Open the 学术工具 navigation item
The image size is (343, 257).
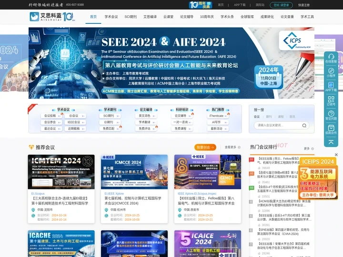pos(307,17)
